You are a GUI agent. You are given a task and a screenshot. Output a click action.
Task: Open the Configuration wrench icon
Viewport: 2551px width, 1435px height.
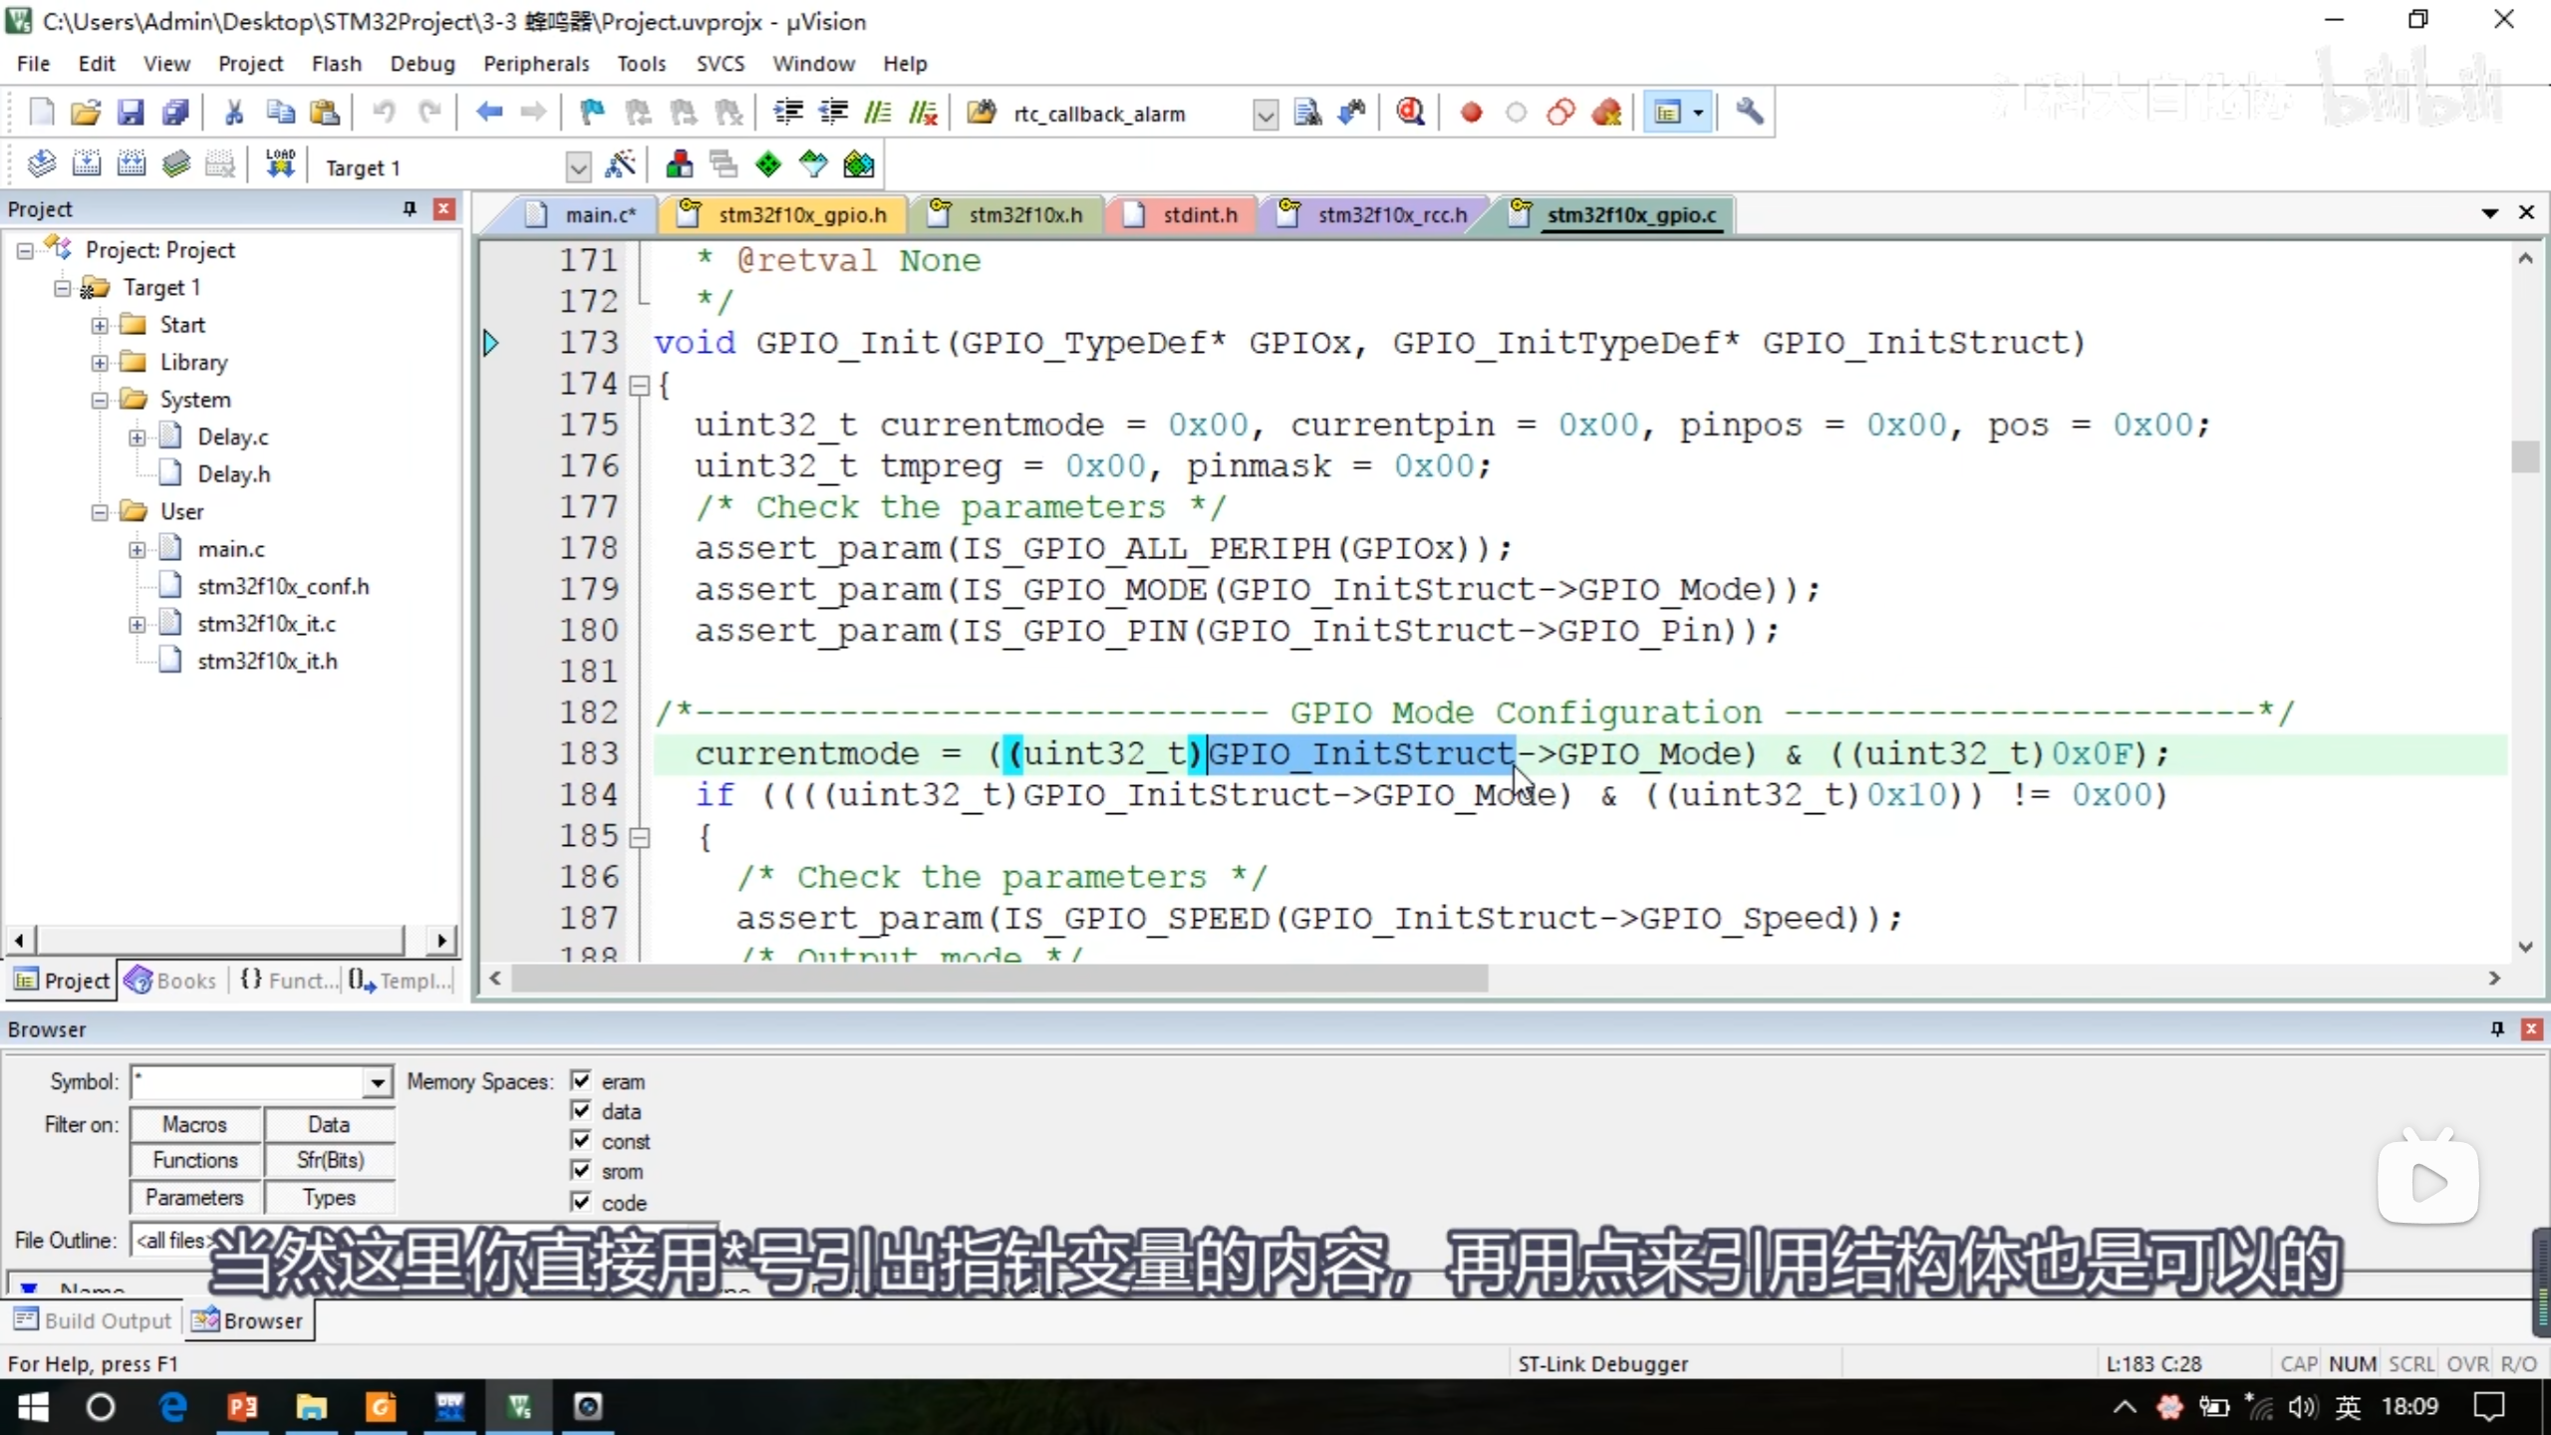coord(1749,113)
